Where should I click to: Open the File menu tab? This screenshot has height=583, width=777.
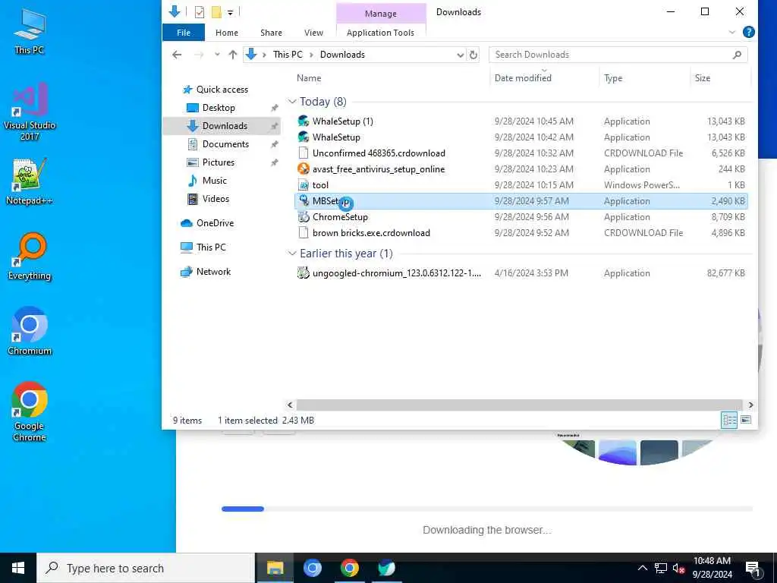pos(184,33)
